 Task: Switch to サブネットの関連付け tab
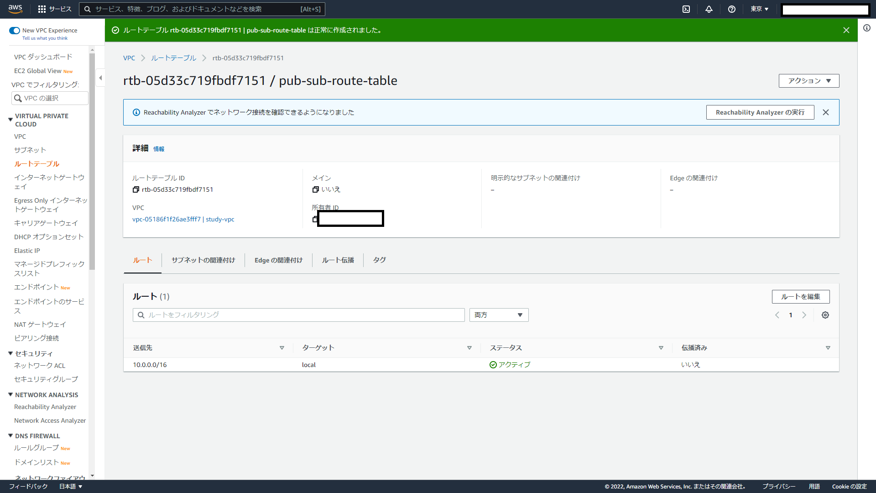click(203, 260)
